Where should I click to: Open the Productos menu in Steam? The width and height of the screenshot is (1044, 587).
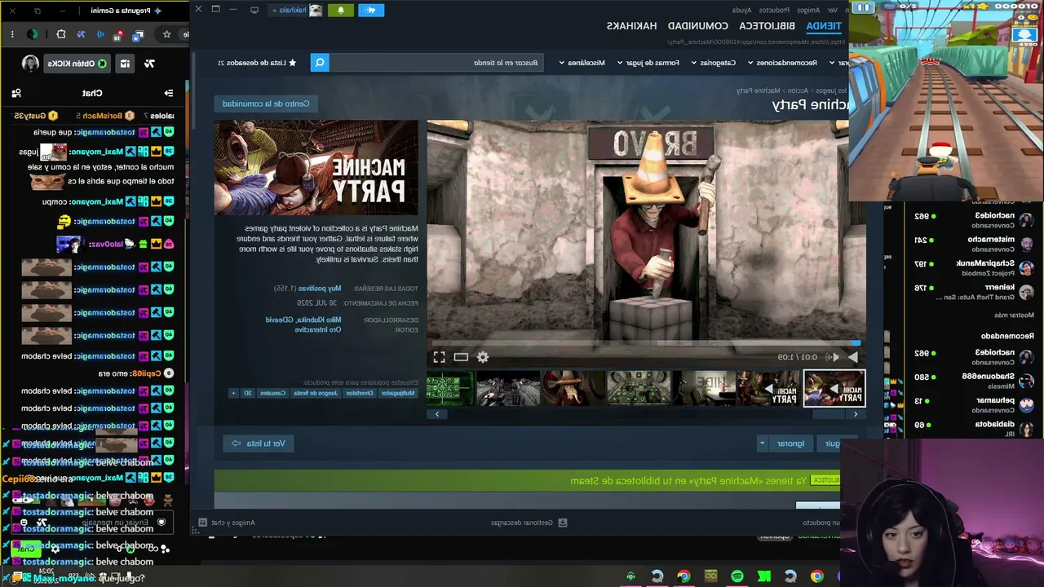(774, 10)
